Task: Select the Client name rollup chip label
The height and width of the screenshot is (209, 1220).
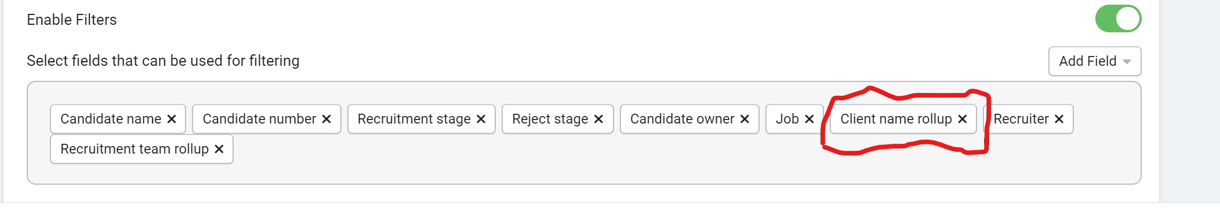Action: [896, 119]
